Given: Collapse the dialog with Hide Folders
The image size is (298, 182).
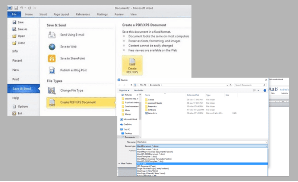Looking at the screenshot, I should 125,163.
